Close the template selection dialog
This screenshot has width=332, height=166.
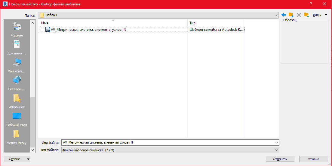pos(324,4)
